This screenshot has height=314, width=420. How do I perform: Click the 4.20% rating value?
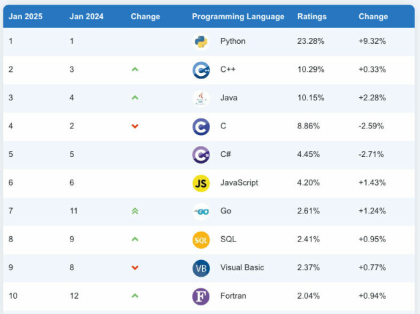click(x=309, y=183)
